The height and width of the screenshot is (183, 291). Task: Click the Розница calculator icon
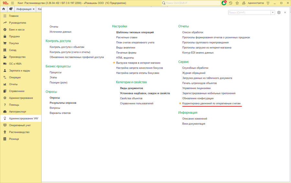click(5, 139)
